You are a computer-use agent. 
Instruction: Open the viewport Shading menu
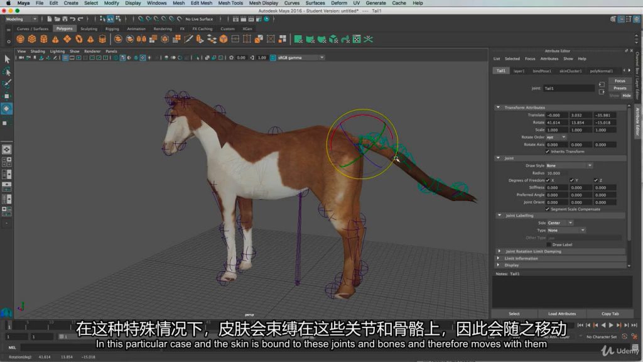[x=37, y=52]
